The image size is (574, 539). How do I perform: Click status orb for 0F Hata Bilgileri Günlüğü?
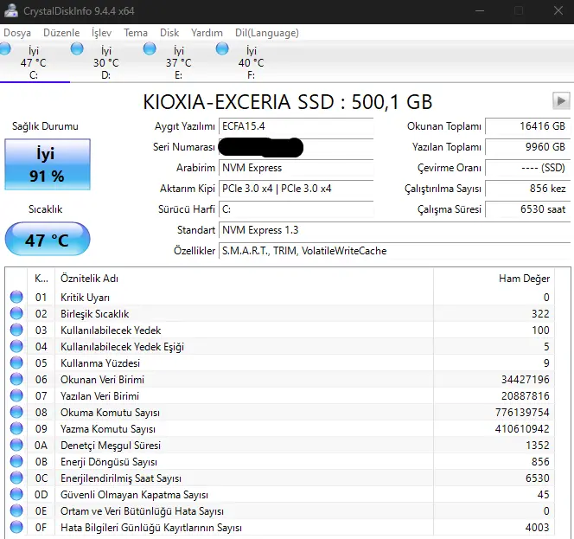[x=16, y=527]
